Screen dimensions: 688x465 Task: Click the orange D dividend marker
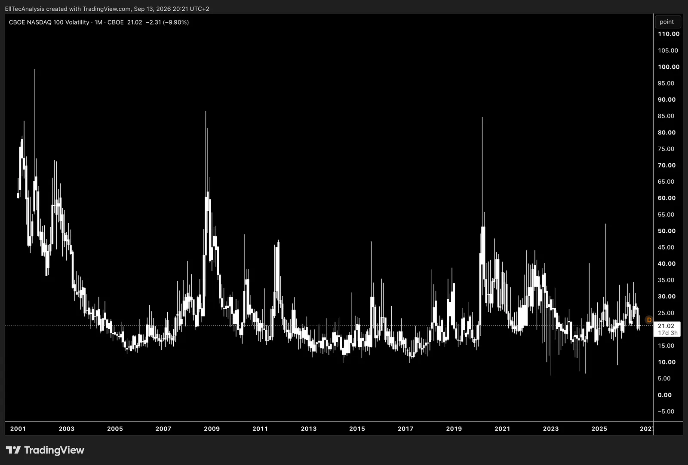[649, 320]
